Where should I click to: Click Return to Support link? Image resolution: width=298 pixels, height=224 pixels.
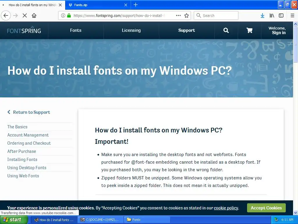[29, 112]
